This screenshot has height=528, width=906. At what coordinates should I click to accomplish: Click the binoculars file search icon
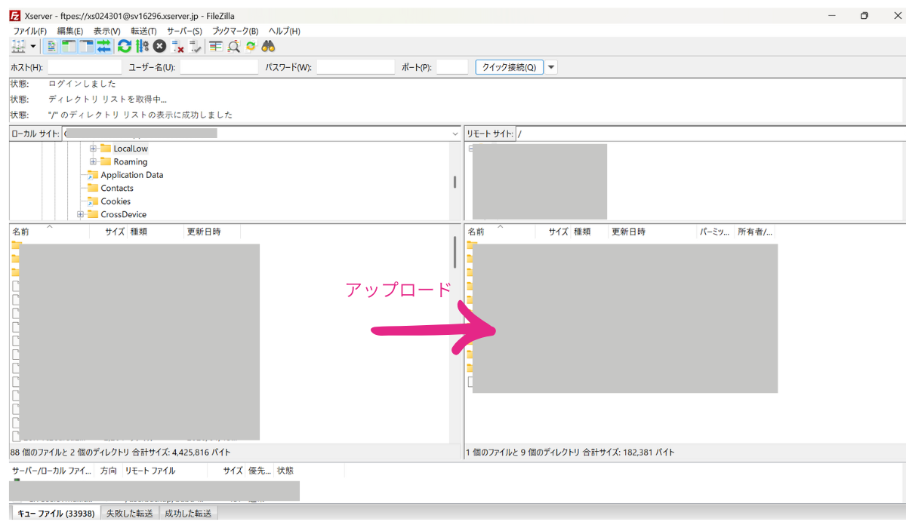[x=268, y=47]
